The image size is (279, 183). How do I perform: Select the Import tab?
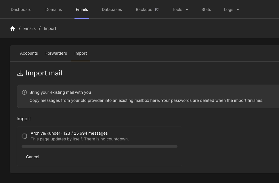tap(81, 53)
